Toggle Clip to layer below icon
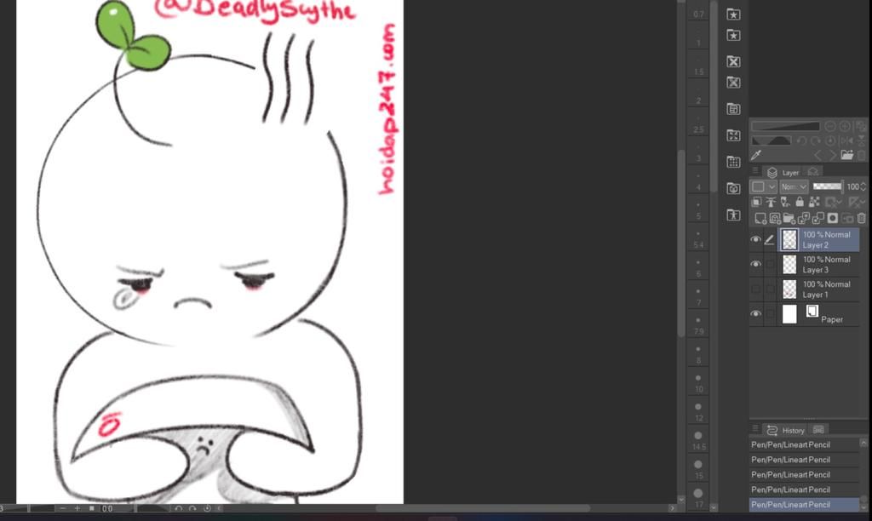This screenshot has width=872, height=521. (x=756, y=202)
